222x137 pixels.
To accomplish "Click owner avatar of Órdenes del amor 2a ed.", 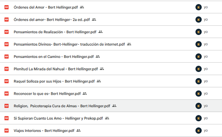I will click(x=198, y=20).
